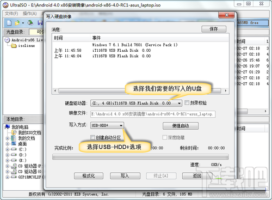Minimize the UltraISO main window
Image resolution: width=272 pixels, height=200 pixels.
tap(239, 4)
